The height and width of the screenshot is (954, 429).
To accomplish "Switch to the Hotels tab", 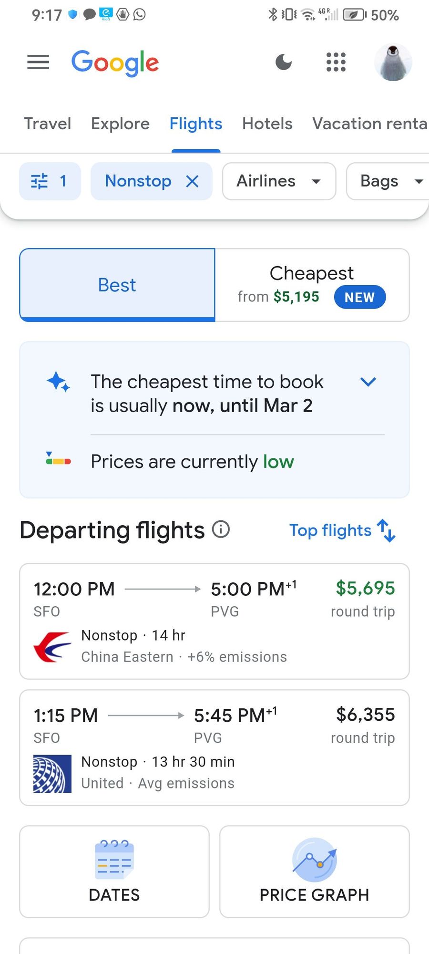I will pos(267,124).
